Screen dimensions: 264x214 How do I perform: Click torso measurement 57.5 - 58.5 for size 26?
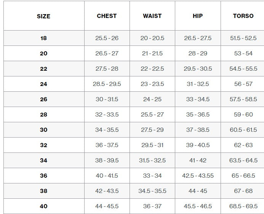pos(243,99)
